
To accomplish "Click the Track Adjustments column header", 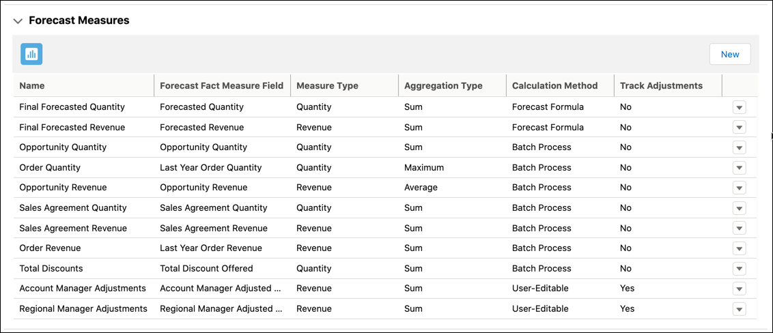I will (661, 86).
